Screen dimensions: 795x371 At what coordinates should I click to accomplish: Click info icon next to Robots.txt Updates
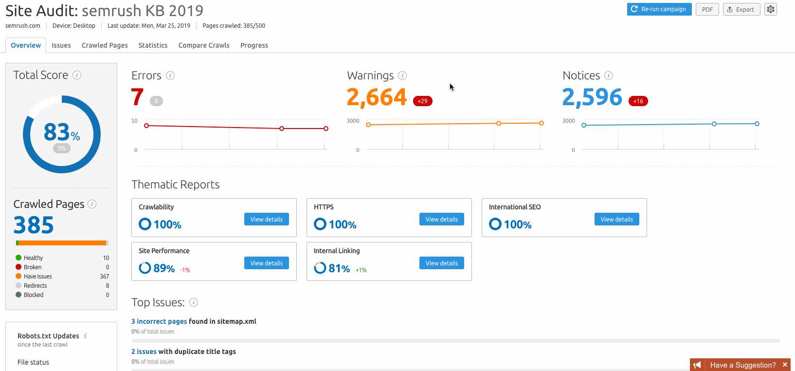86,336
